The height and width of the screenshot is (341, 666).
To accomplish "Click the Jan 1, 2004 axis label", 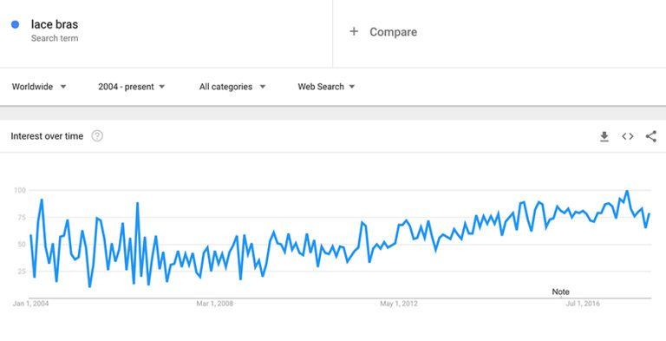I will pyautogui.click(x=30, y=304).
